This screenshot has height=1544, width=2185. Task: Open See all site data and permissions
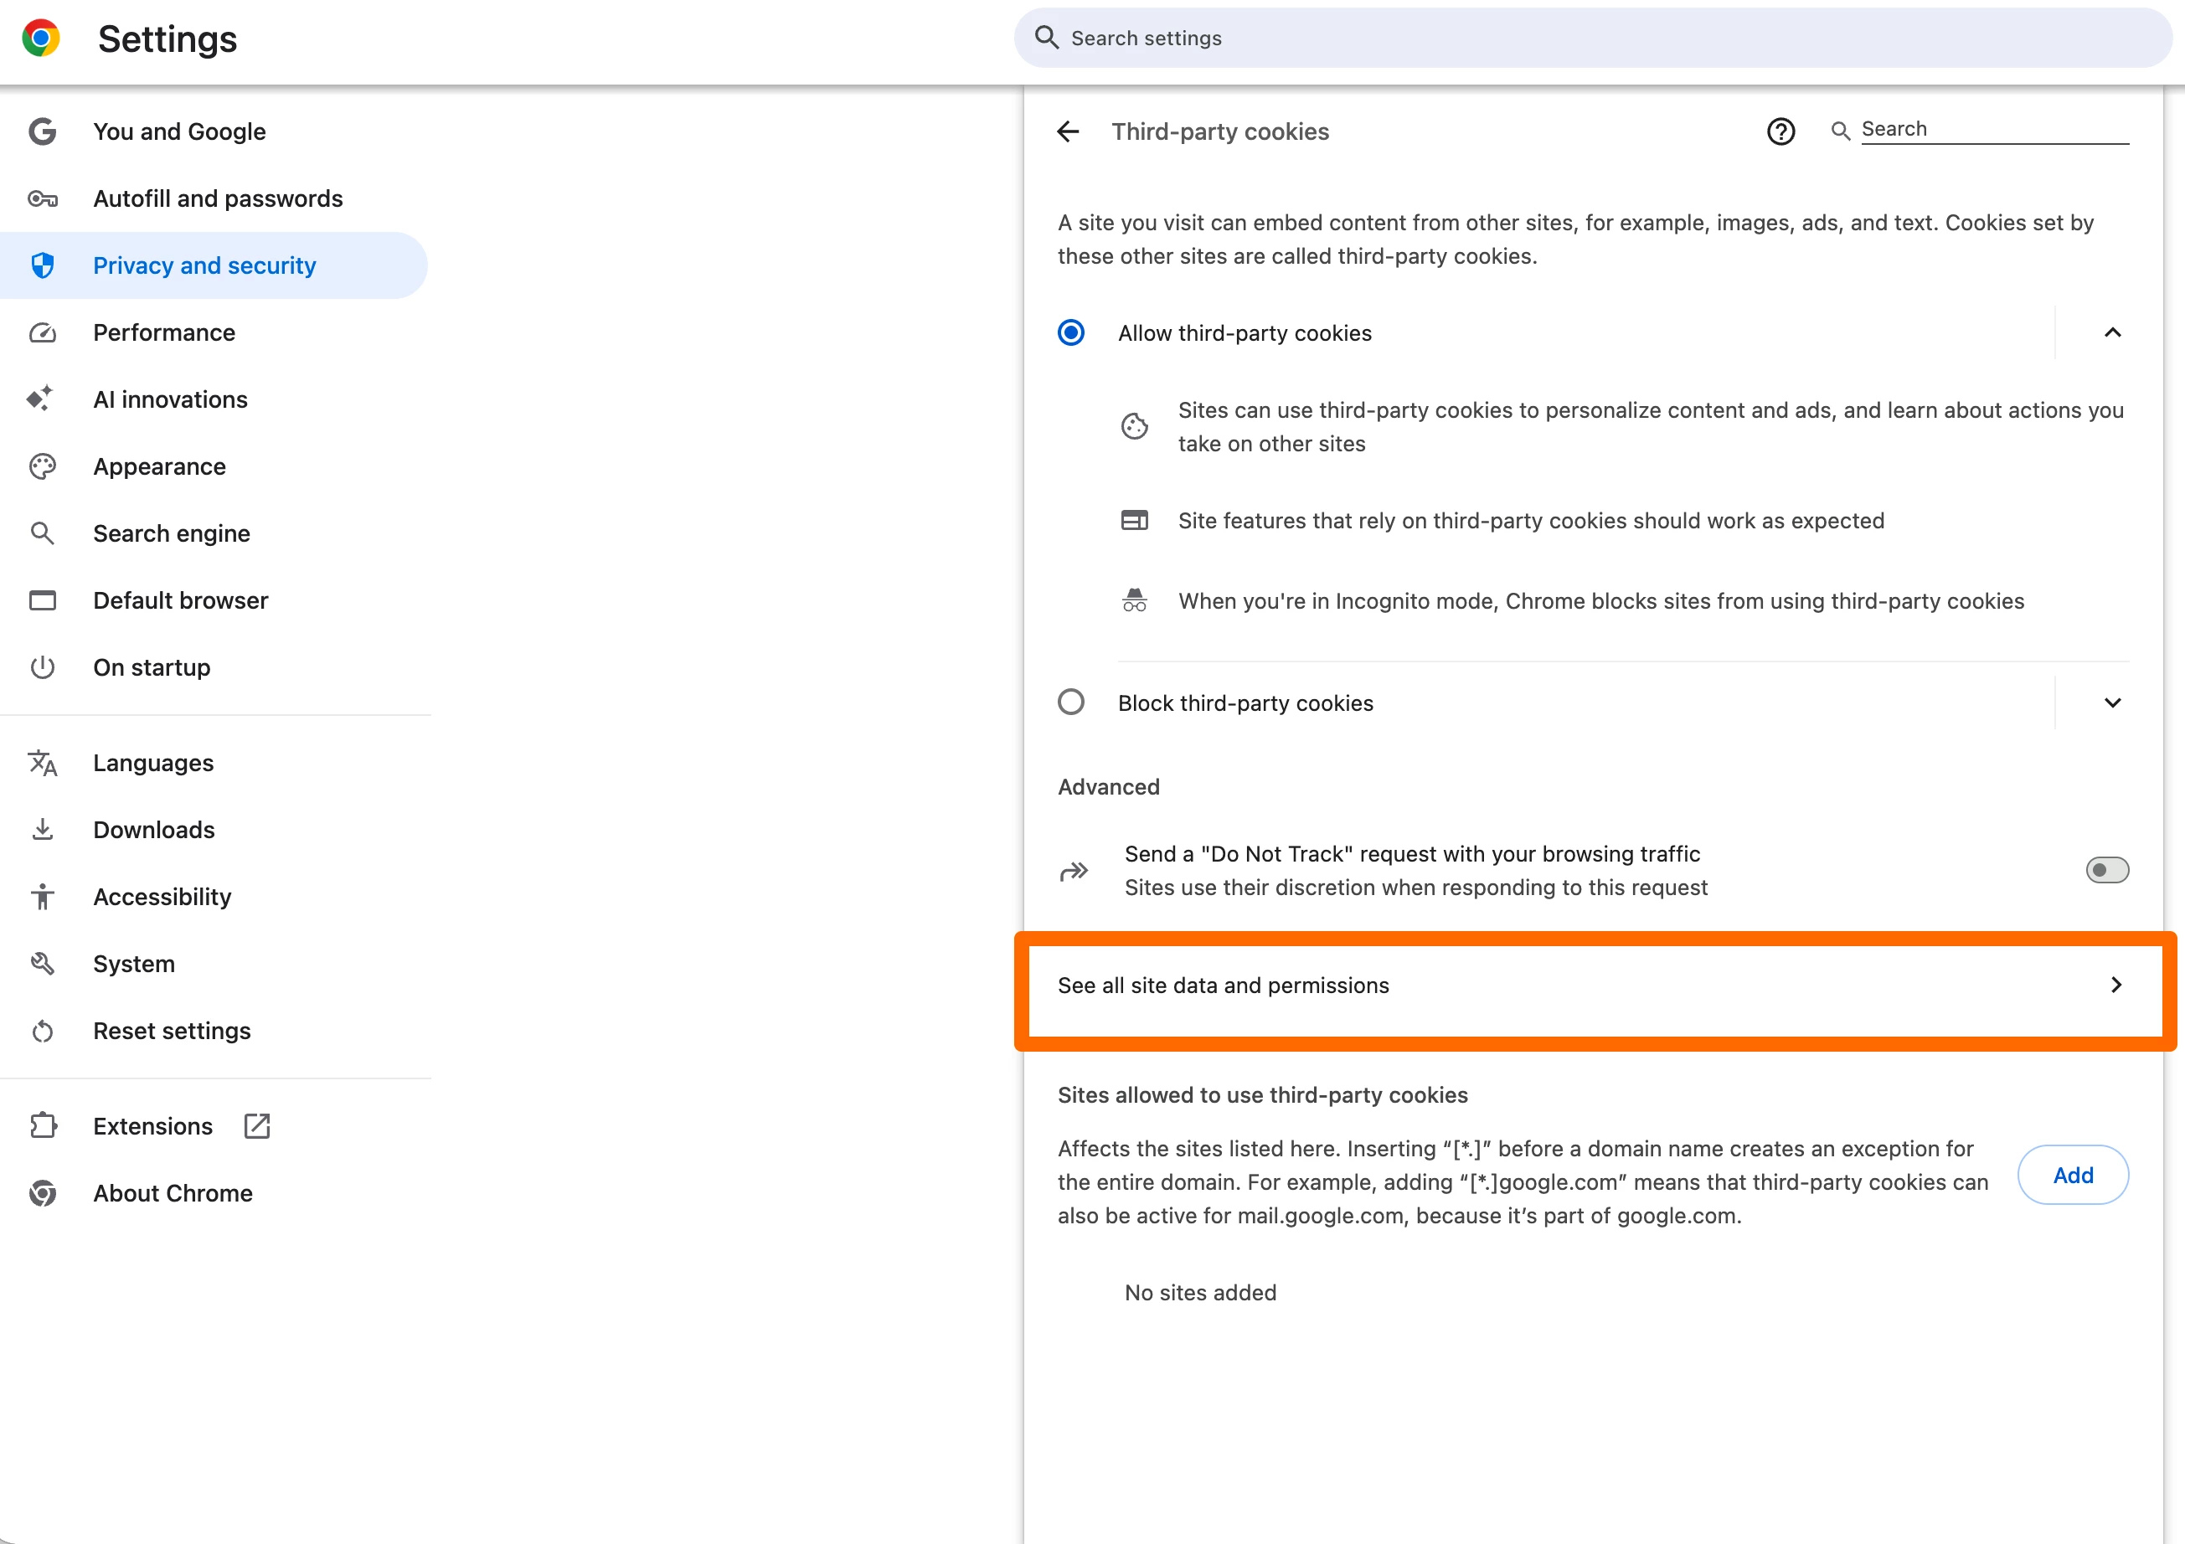[1594, 986]
